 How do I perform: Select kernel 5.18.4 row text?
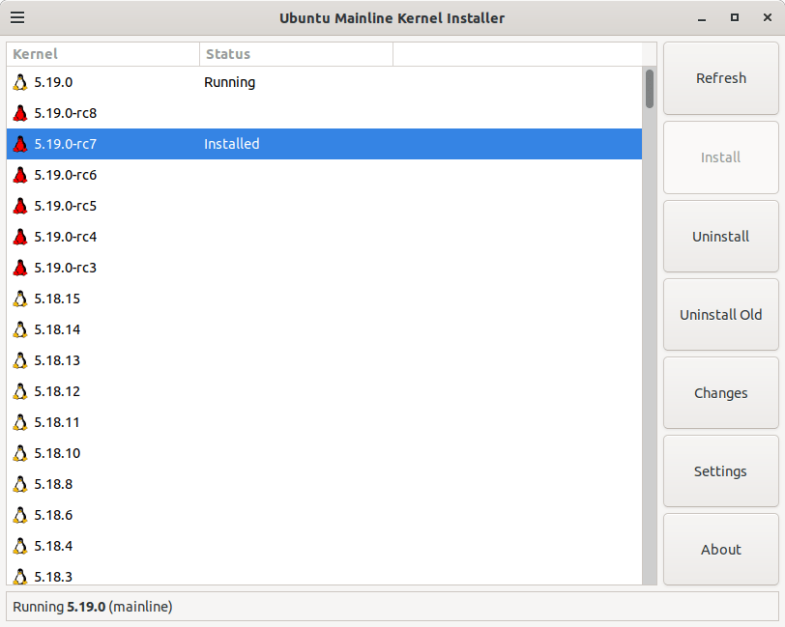tap(53, 546)
